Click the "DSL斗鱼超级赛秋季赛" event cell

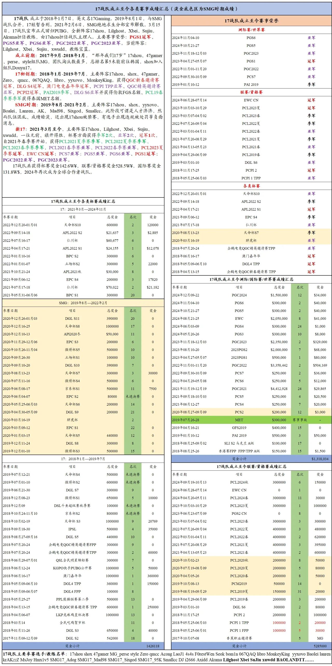click(72, 505)
